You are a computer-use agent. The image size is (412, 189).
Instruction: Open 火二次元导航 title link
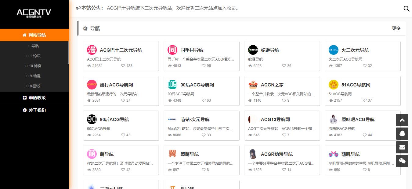coord(355,50)
